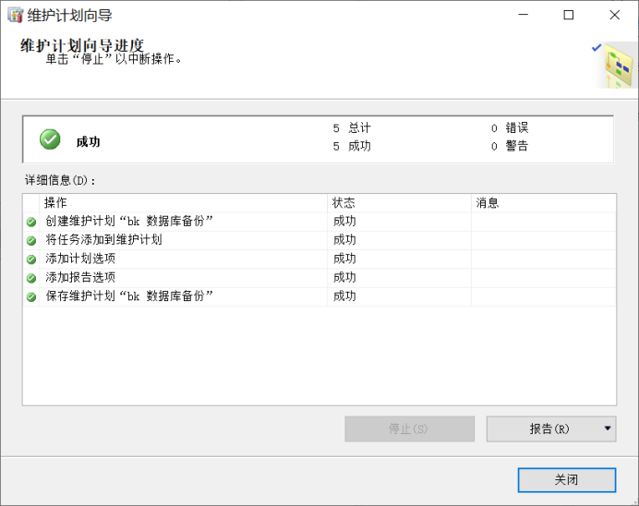The height and width of the screenshot is (506, 639).
Task: Select the 操作 column header
Action: (184, 203)
